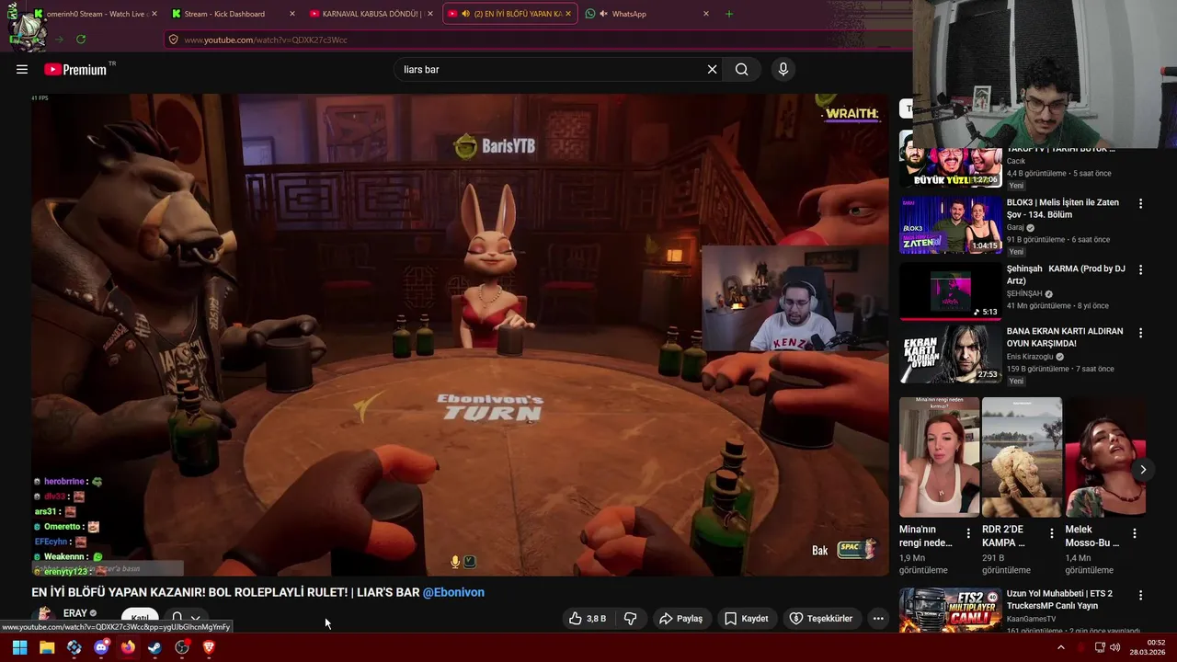Screen dimensions: 1177x662
Task: Open options menu for Şehinşah KARMA
Action: click(x=1140, y=270)
